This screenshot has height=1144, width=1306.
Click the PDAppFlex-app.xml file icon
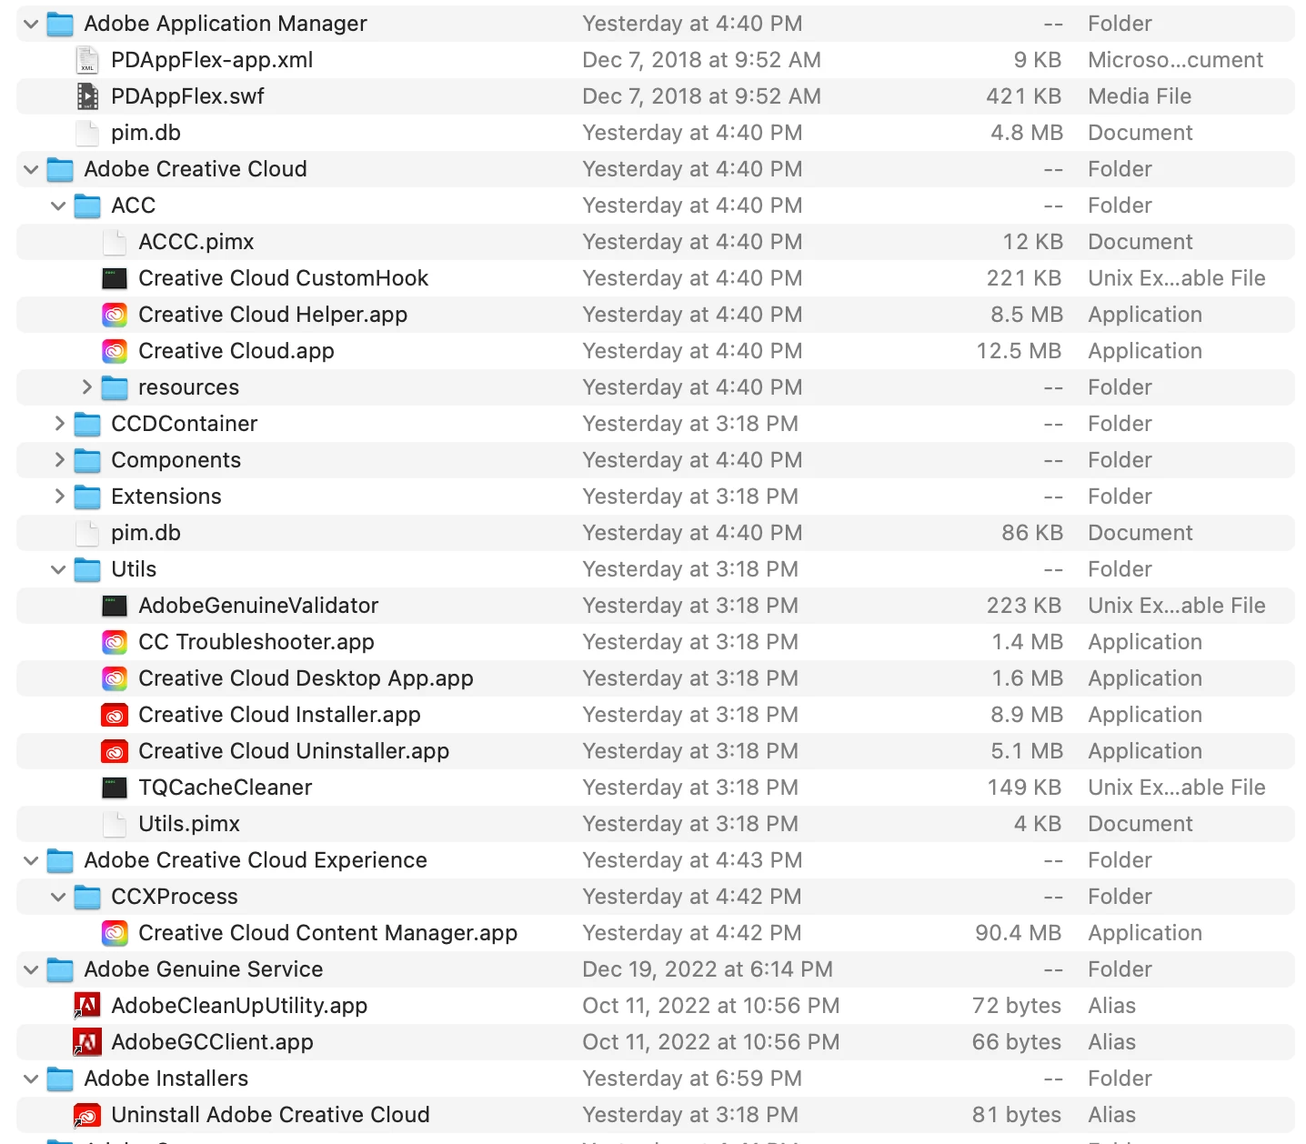point(87,60)
